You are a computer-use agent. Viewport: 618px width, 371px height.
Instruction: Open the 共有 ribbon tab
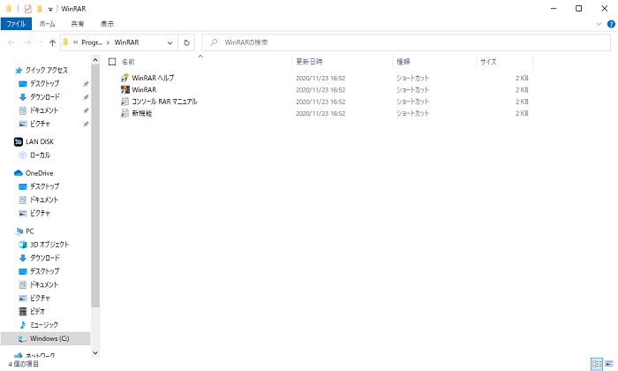click(78, 24)
